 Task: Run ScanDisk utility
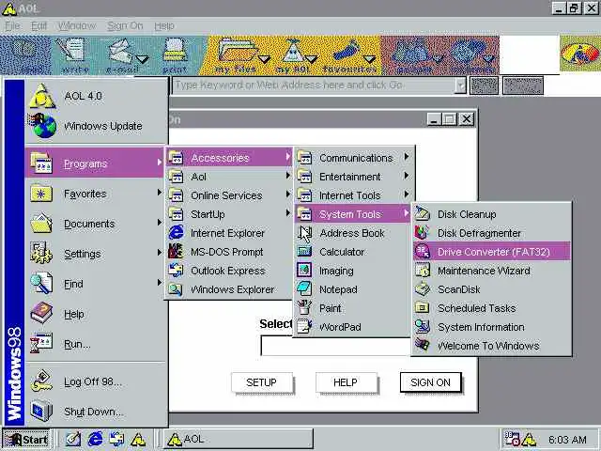[492, 289]
